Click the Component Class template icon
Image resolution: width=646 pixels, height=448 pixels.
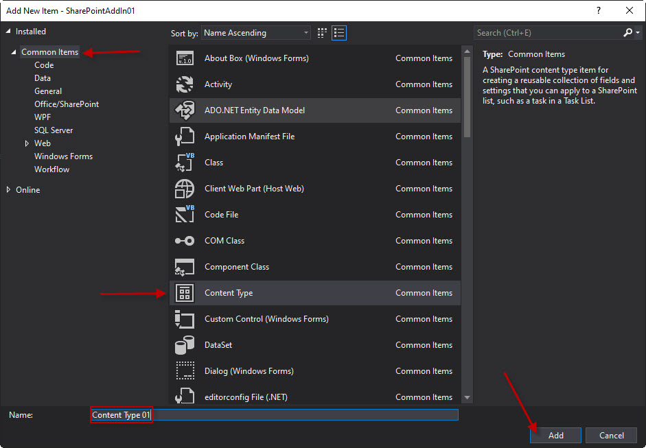(185, 267)
